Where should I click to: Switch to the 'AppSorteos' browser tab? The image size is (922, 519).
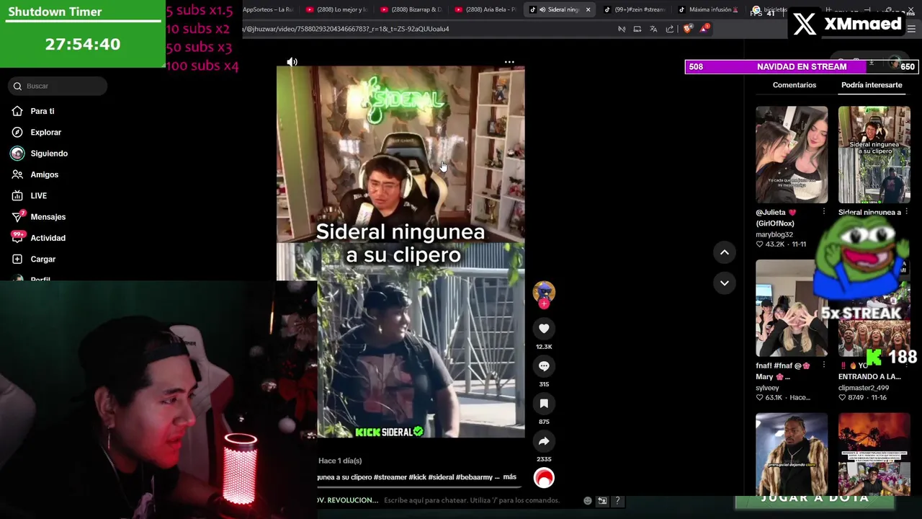click(x=268, y=9)
